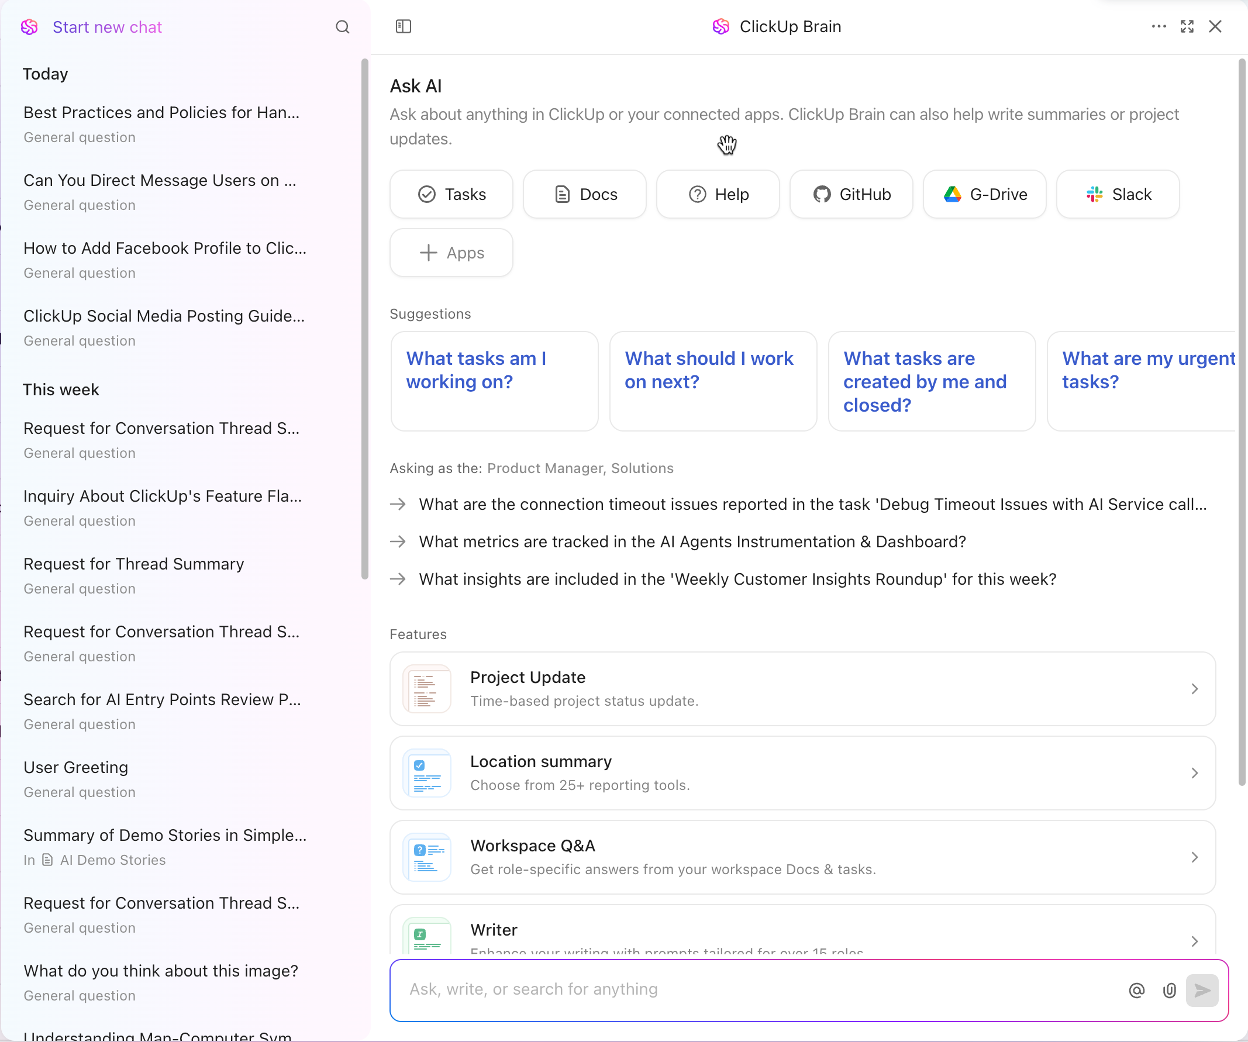This screenshot has width=1248, height=1042.
Task: Choose suggestion 'What tasks am I working on?'
Action: pyautogui.click(x=494, y=381)
